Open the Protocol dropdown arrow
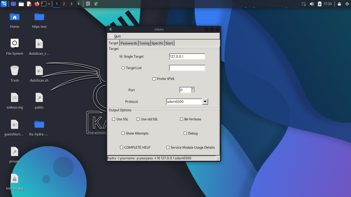This screenshot has height=197, width=351. (205, 102)
